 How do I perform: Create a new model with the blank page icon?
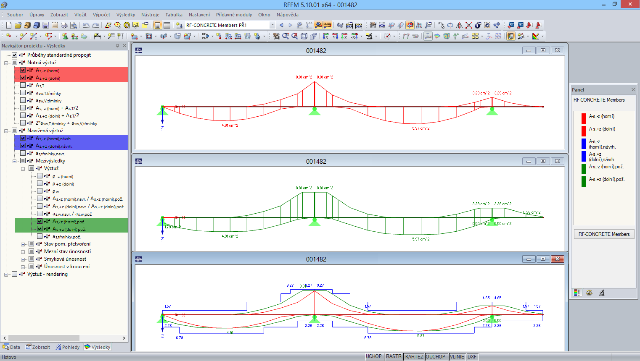8,25
